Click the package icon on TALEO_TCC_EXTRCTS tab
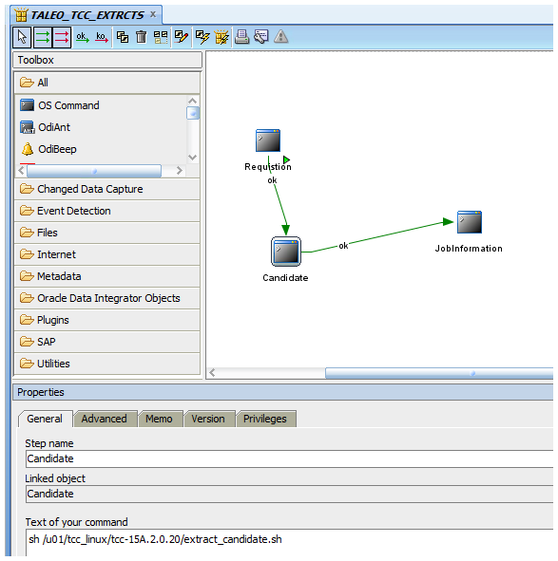The height and width of the screenshot is (561, 558). [22, 15]
